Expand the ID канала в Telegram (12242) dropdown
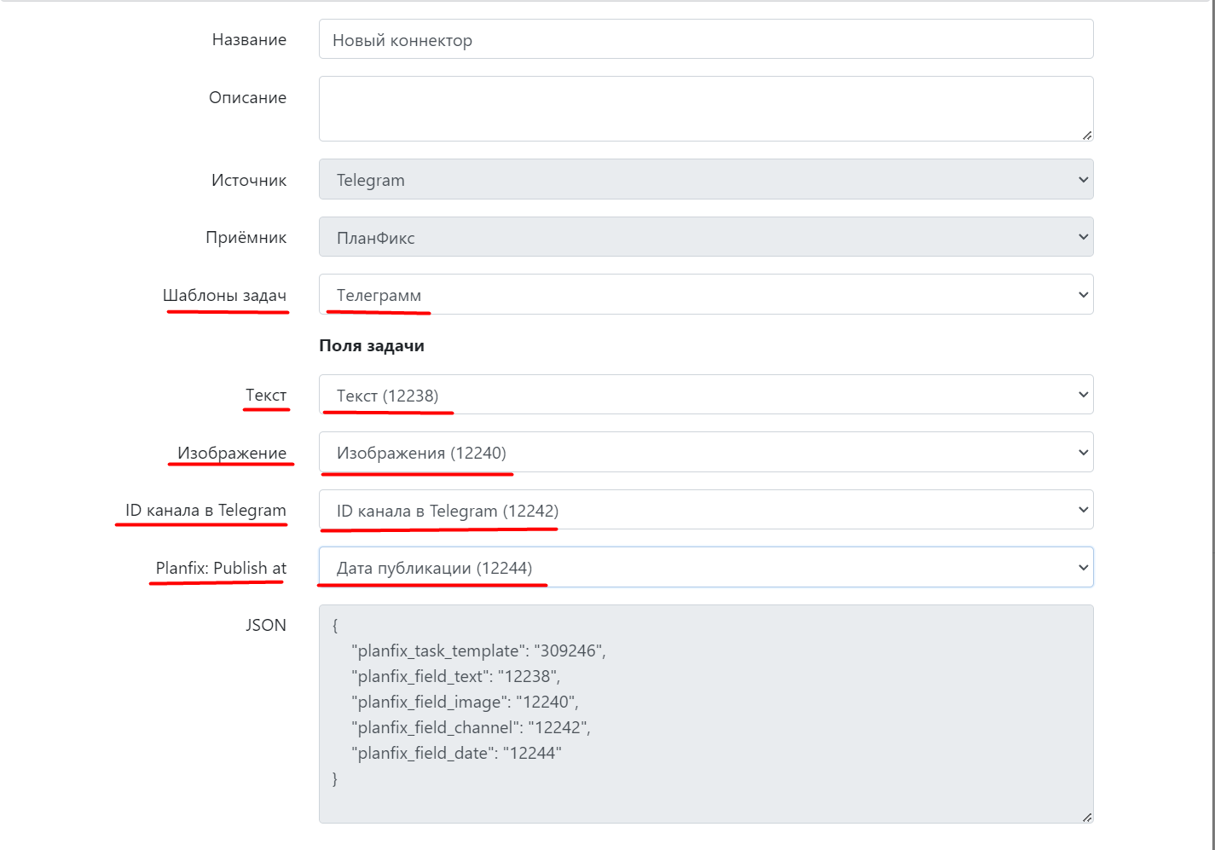The height and width of the screenshot is (850, 1215). coord(706,510)
